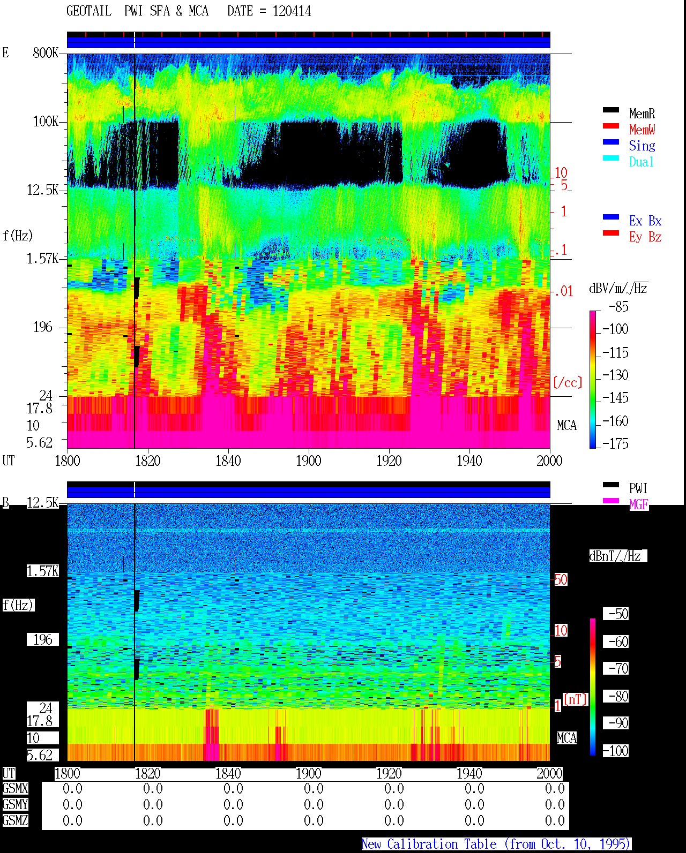Screen dimensions: 686x853
Task: Click the '196' label on the E panel
Action: pos(43,327)
